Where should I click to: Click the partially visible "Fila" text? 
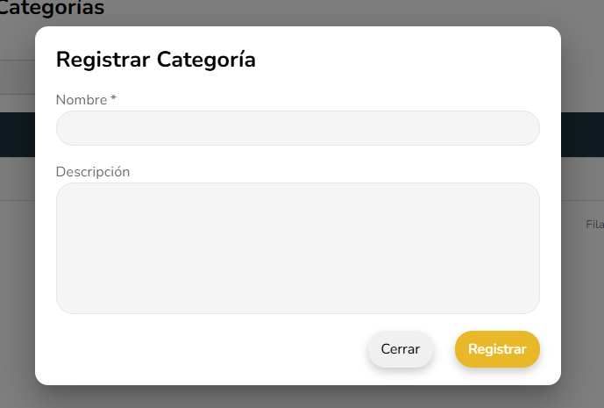pyautogui.click(x=594, y=225)
